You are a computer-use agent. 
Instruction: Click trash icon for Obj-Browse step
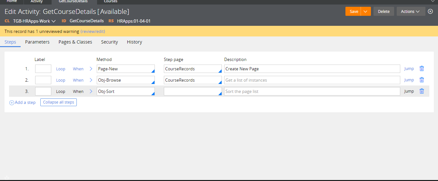point(422,80)
